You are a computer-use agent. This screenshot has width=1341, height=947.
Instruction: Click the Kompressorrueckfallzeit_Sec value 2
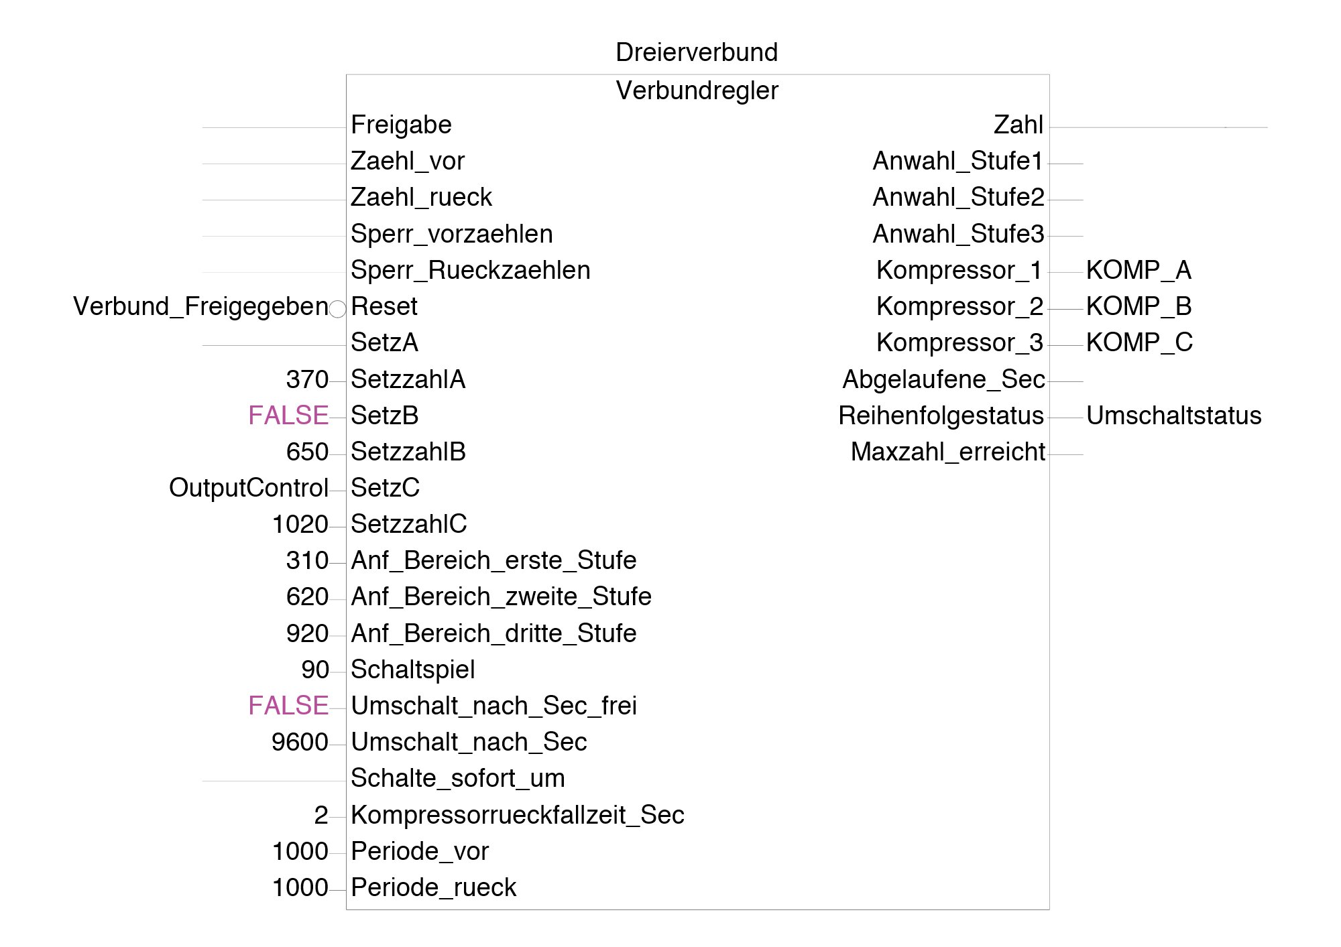321,815
